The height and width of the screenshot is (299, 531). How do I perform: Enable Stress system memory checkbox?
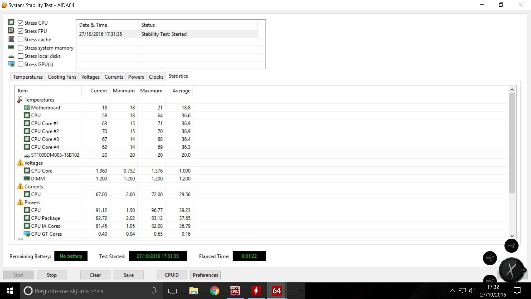[x=20, y=48]
